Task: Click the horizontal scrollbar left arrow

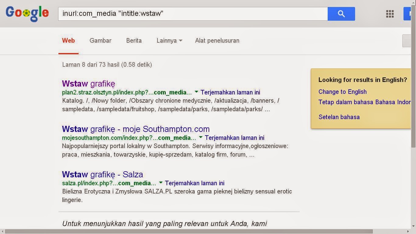Action: [2, 232]
